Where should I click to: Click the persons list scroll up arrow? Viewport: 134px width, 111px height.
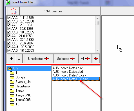pos(97,18)
